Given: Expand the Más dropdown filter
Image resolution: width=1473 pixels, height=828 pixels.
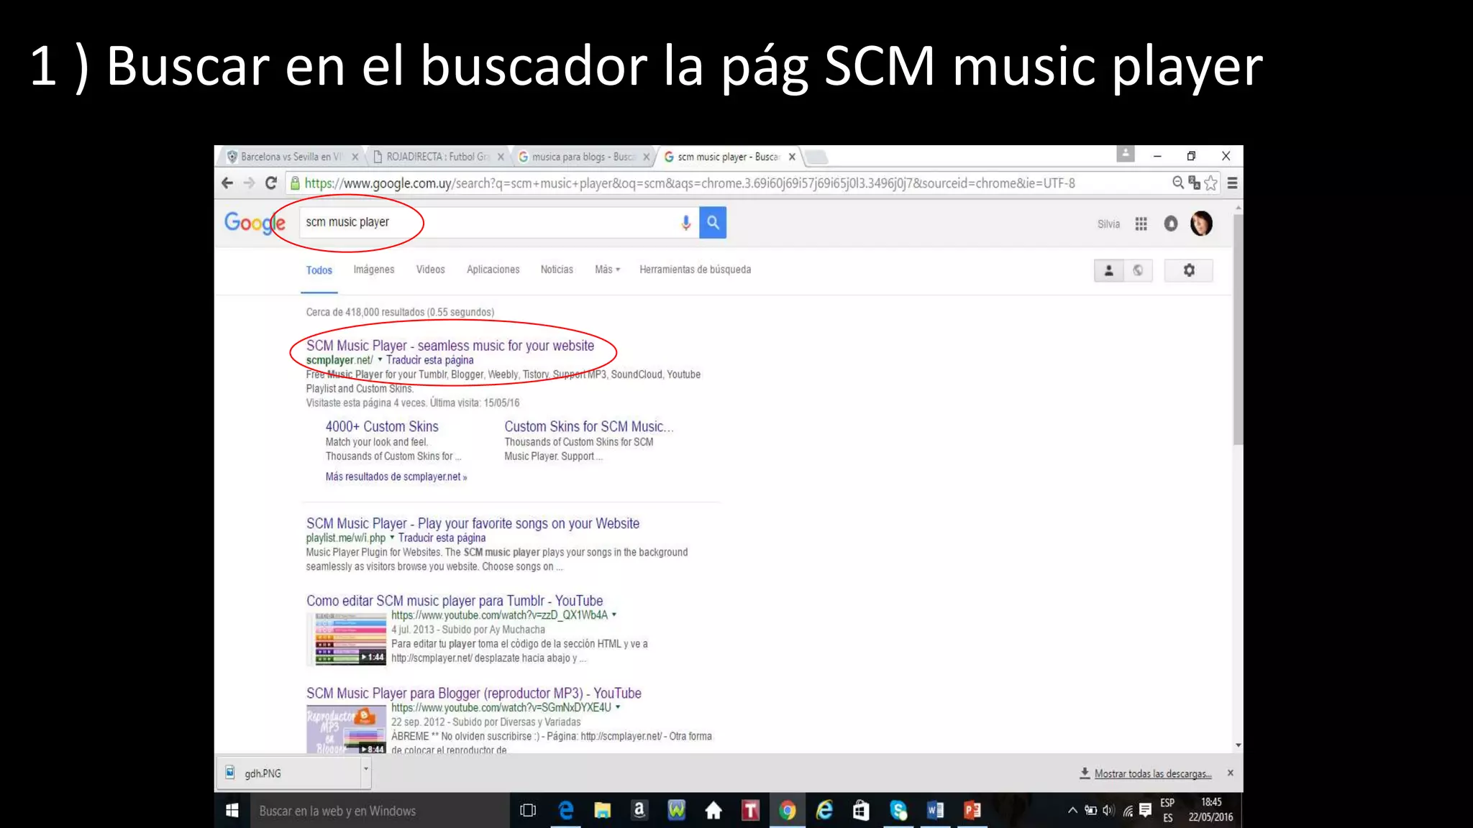Looking at the screenshot, I should click(x=607, y=270).
